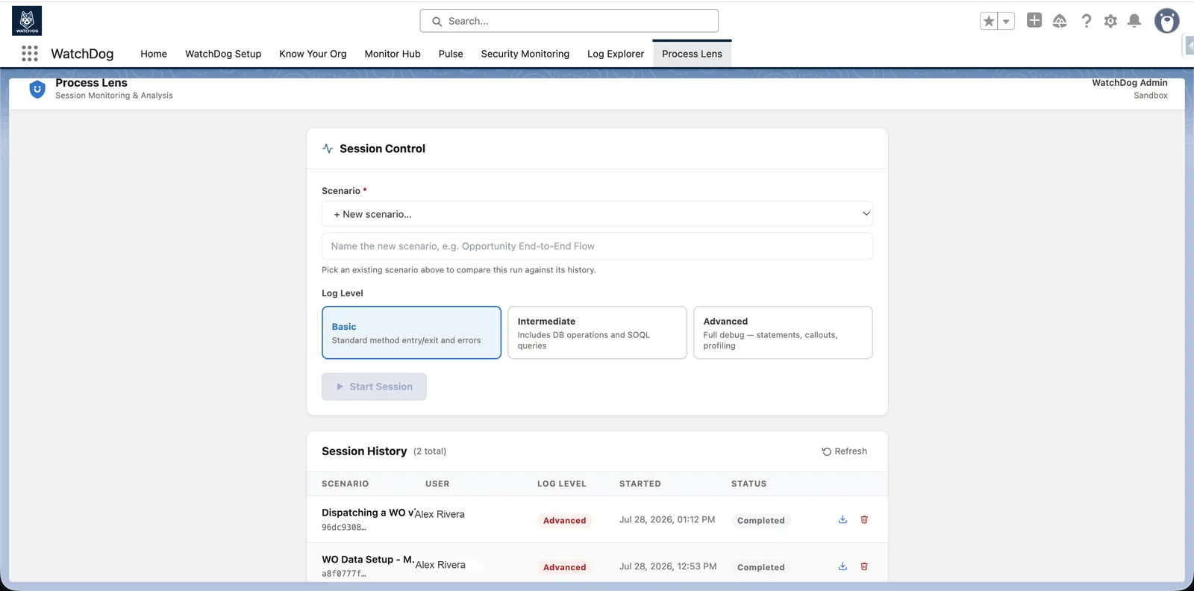This screenshot has width=1194, height=591.
Task: Click the new scenario name field
Action: click(597, 246)
